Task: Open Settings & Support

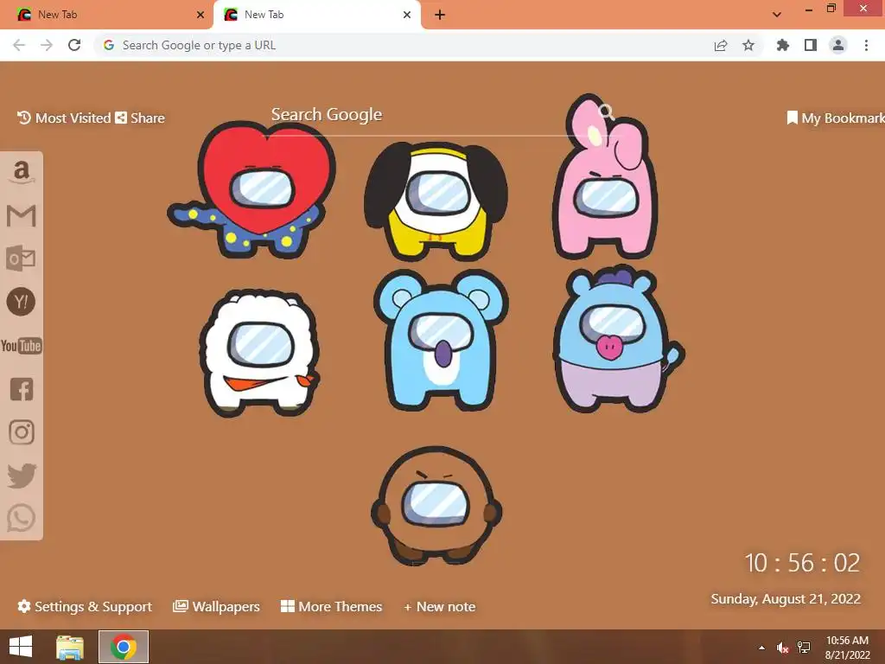Action: click(85, 606)
